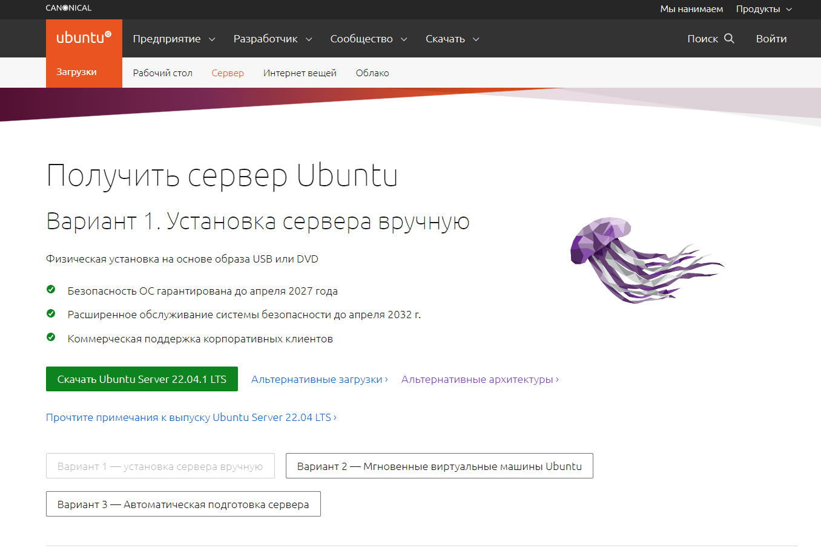Click green checkmark beside 'Коммерческая поддержка'
This screenshot has width=821, height=548.
point(51,338)
